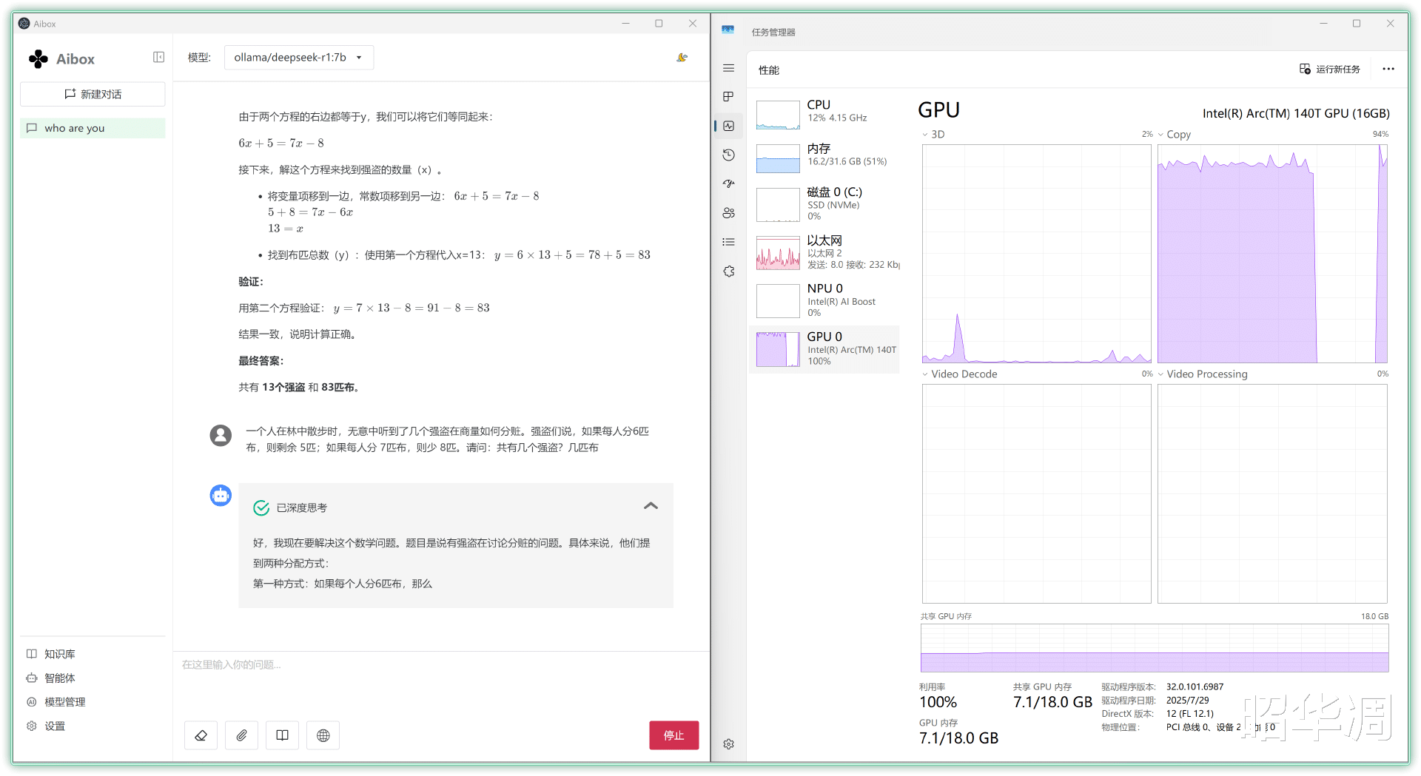Select CPU in the performance list
This screenshot has height=776, width=1421.
(x=826, y=115)
